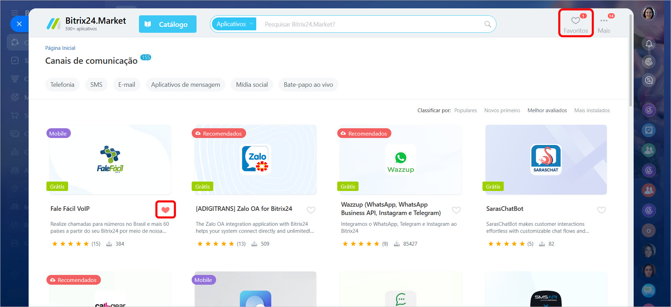This screenshot has height=307, width=671.
Task: Open the tasks checkbox icon in left sidebar
Action: 15,61
